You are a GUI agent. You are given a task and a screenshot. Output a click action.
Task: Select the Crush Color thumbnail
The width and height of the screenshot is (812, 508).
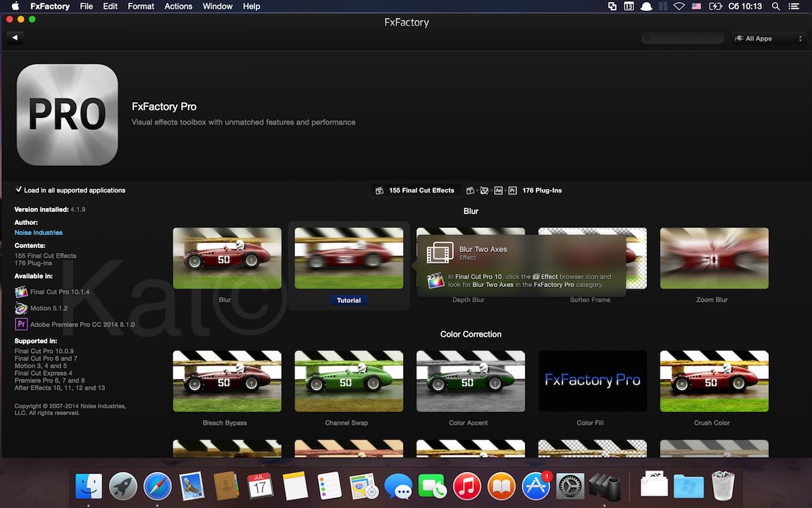coord(714,381)
